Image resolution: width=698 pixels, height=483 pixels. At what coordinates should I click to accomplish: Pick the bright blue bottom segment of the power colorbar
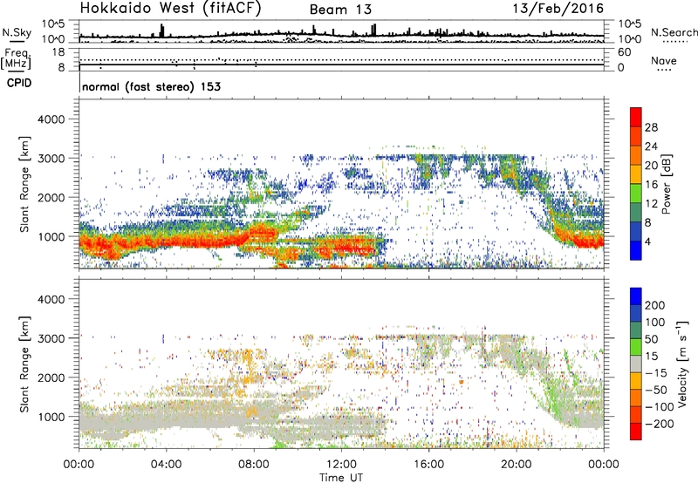636,251
